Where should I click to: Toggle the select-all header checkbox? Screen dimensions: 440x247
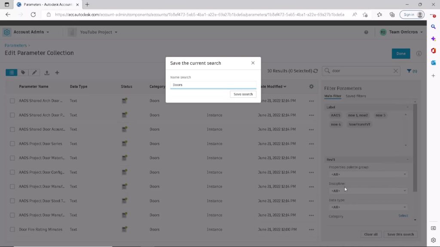pyautogui.click(x=12, y=87)
